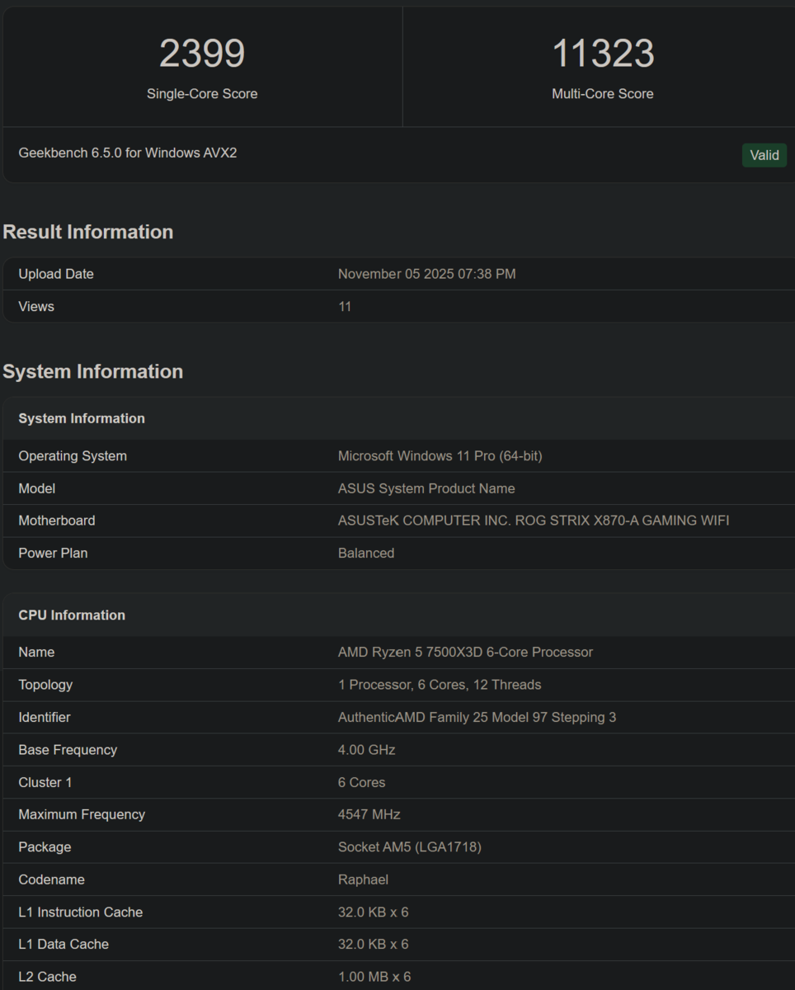
Task: Click the bold System Information table header
Action: tap(82, 418)
